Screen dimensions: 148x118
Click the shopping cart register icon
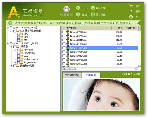pyautogui.click(x=131, y=6)
